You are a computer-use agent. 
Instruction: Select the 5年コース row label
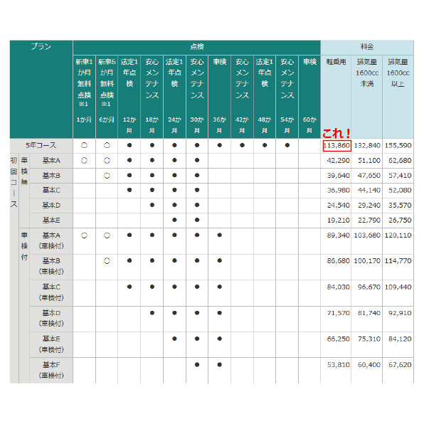click(41, 145)
